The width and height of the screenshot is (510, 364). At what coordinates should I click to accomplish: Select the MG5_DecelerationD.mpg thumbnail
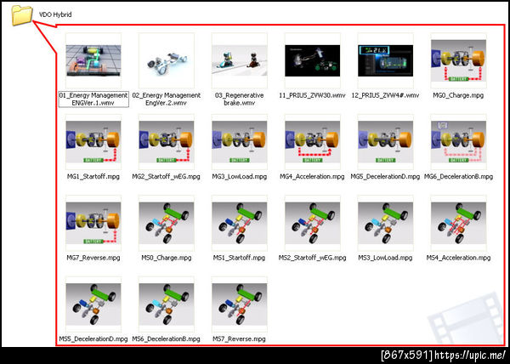point(385,142)
